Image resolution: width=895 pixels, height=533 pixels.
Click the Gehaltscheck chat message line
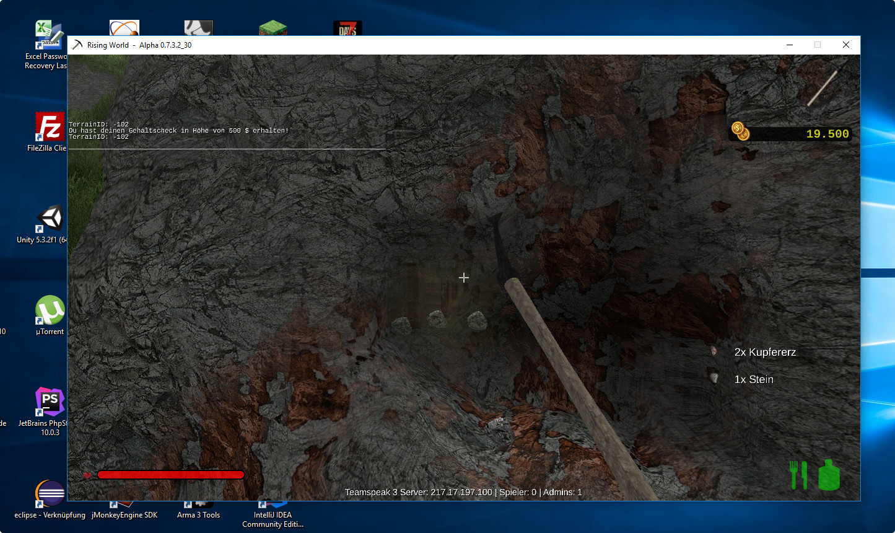178,131
